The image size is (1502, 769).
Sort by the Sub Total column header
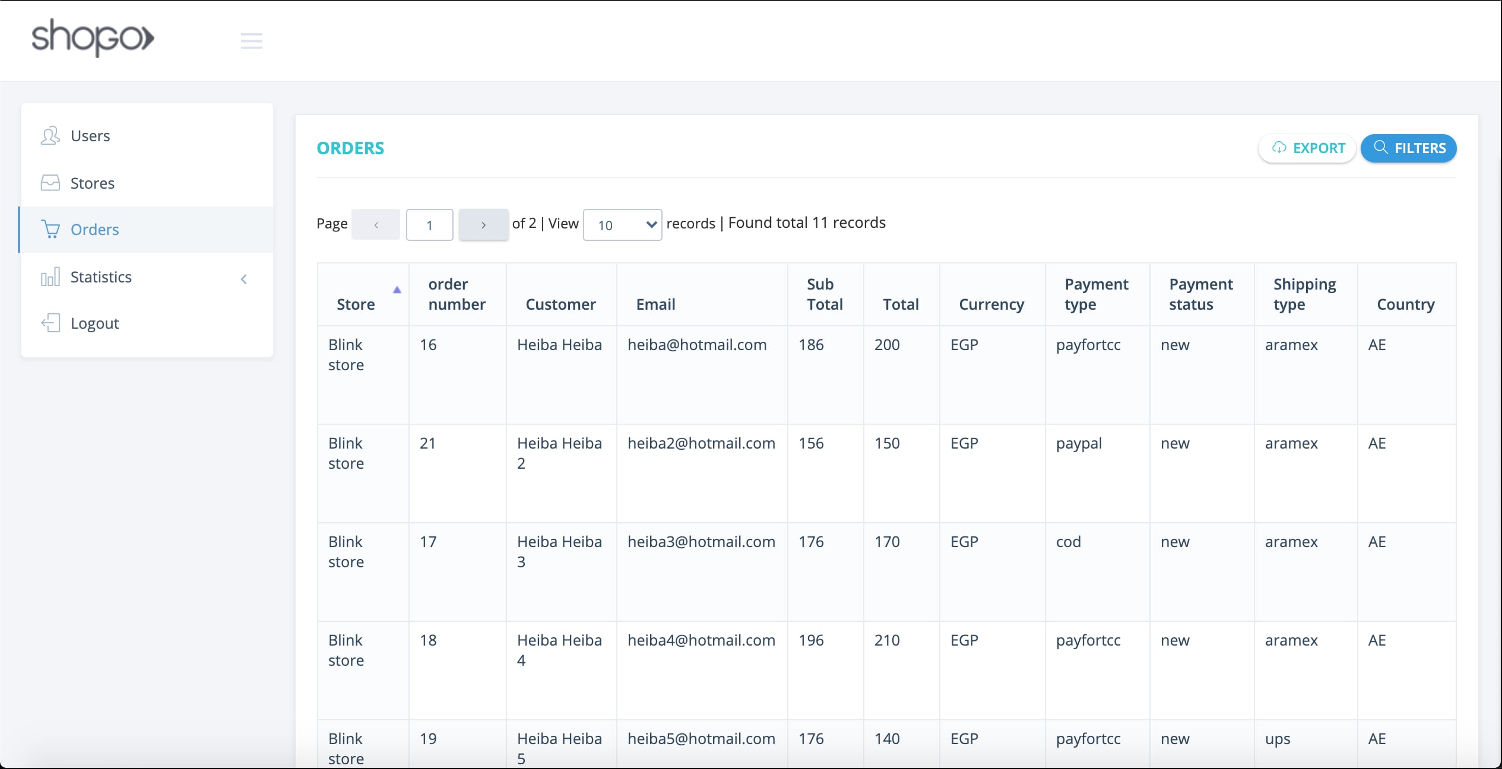point(826,294)
